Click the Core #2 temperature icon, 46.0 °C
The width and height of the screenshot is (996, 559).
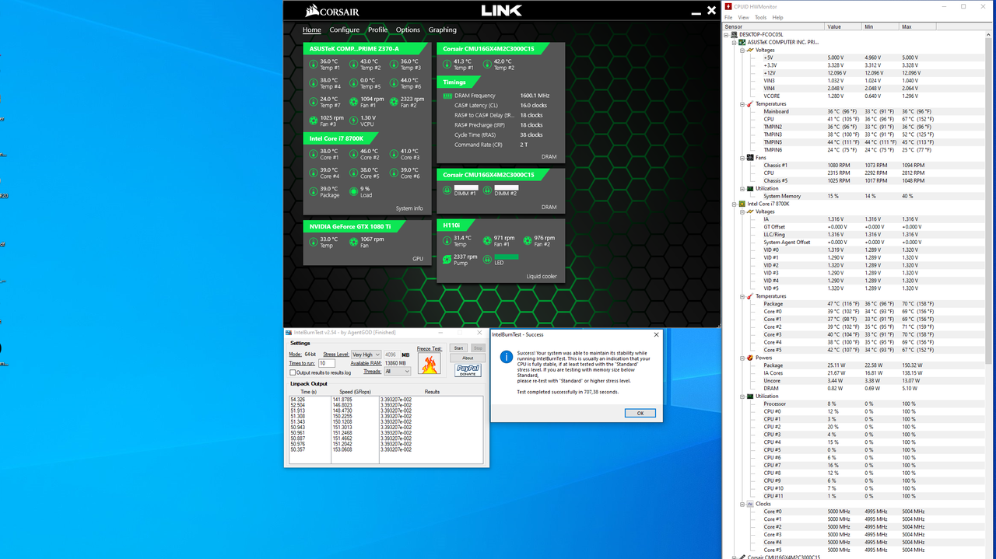pyautogui.click(x=353, y=154)
